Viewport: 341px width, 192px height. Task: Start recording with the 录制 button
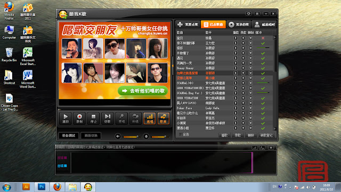79,118
